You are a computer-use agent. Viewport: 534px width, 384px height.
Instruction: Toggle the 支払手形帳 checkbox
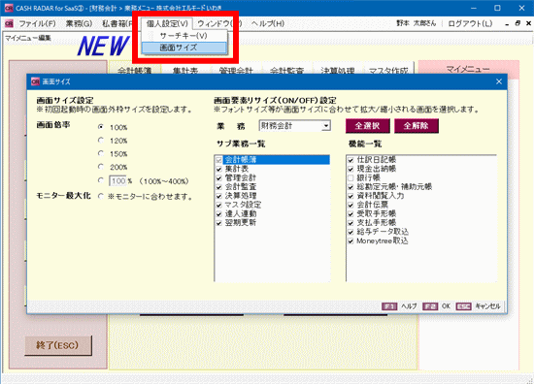350,223
